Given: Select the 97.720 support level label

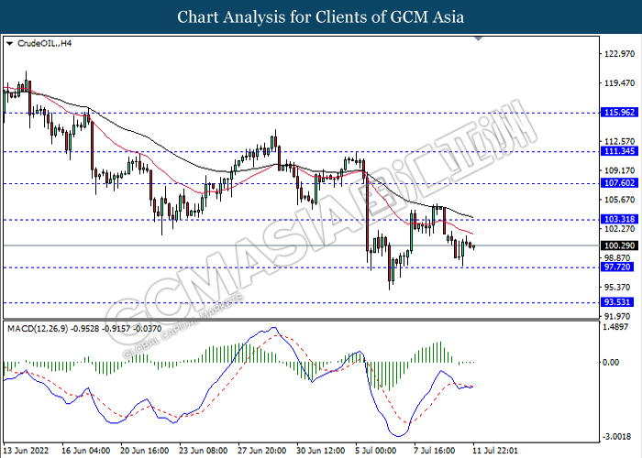Looking at the screenshot, I should [x=617, y=267].
